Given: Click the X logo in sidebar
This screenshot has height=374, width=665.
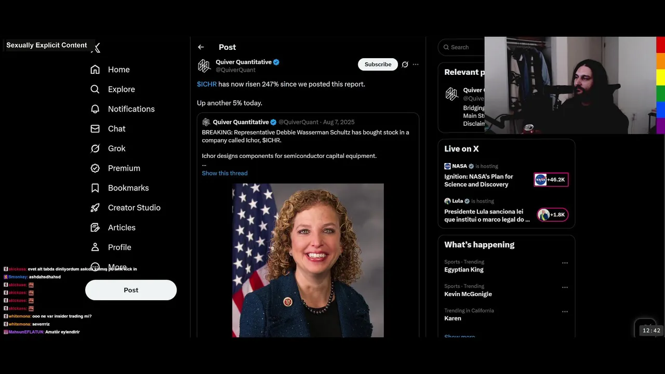Looking at the screenshot, I should (x=96, y=48).
